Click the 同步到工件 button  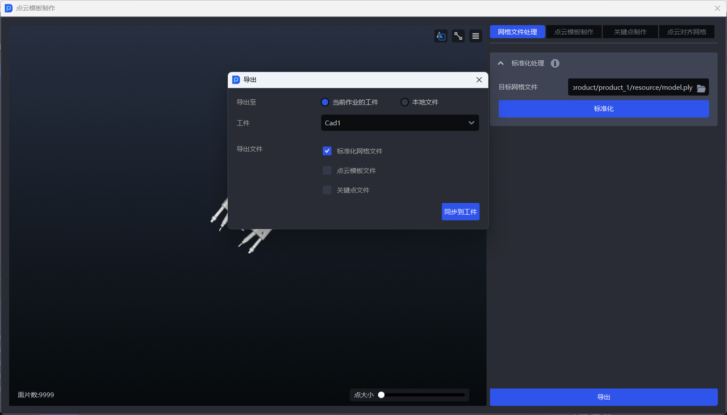click(460, 212)
